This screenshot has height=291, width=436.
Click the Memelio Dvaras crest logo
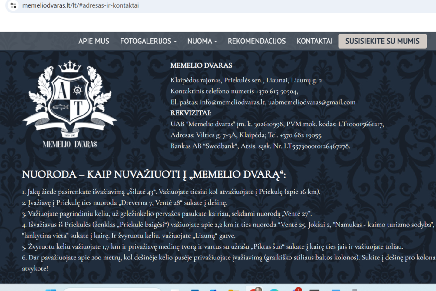click(70, 104)
